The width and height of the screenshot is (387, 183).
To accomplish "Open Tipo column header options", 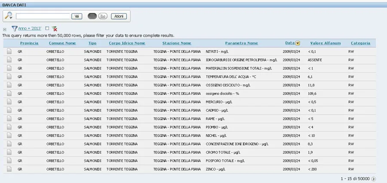I will click(92, 43).
